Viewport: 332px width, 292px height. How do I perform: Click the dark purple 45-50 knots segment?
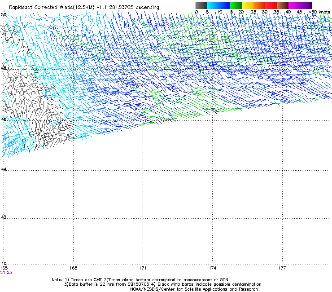(x=306, y=5)
